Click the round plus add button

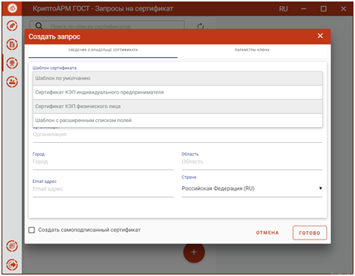point(194,252)
